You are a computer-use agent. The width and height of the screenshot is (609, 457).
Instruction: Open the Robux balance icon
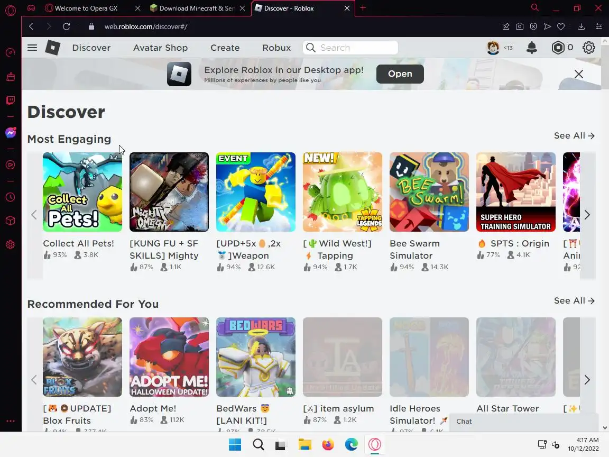(558, 48)
